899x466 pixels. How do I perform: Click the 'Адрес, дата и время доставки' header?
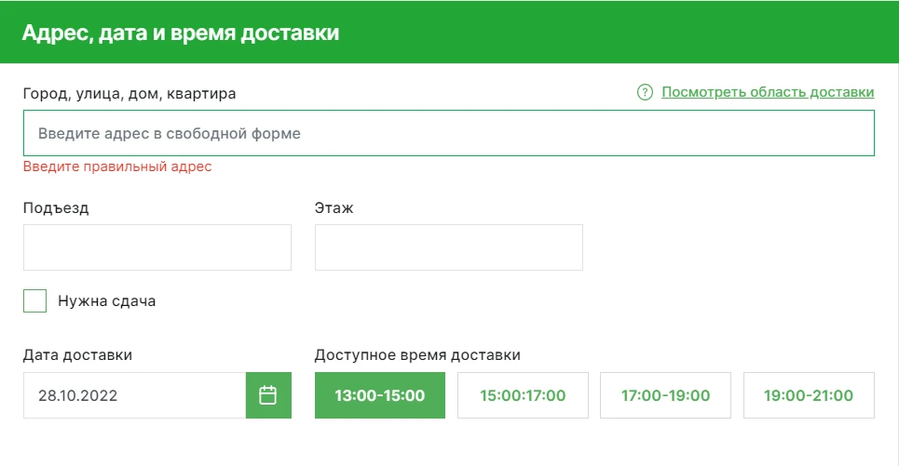pyautogui.click(x=181, y=33)
